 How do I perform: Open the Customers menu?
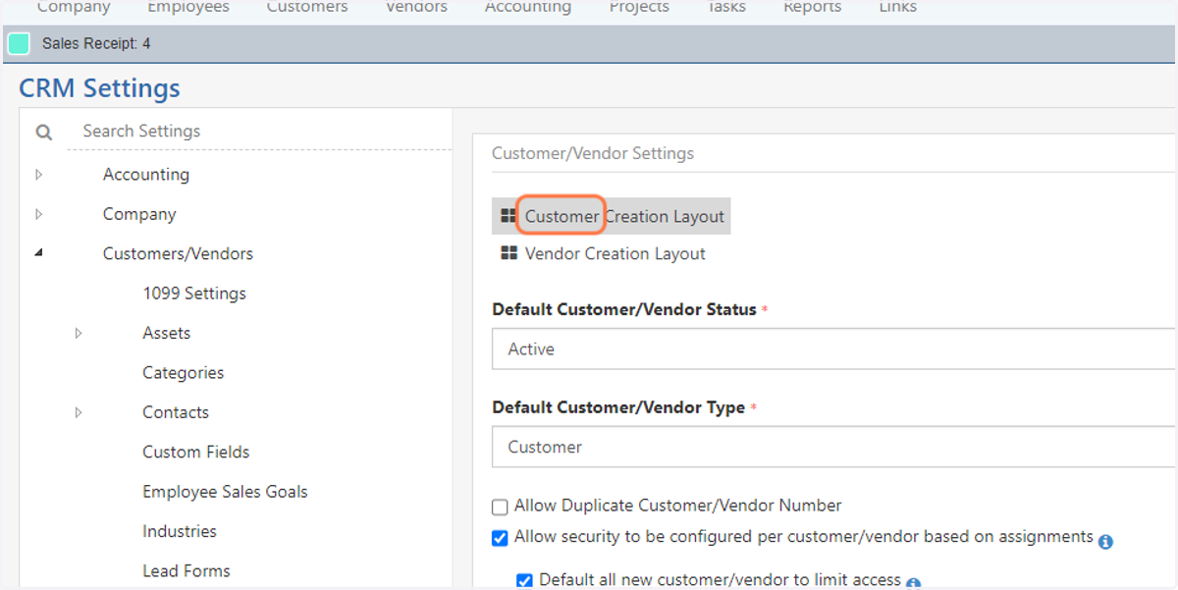pyautogui.click(x=307, y=7)
